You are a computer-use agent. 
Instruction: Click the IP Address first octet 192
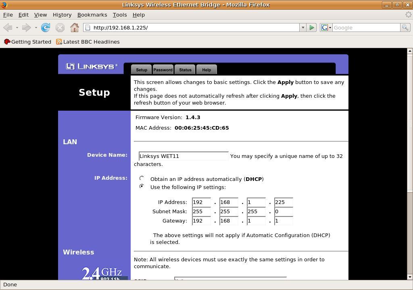(202, 202)
